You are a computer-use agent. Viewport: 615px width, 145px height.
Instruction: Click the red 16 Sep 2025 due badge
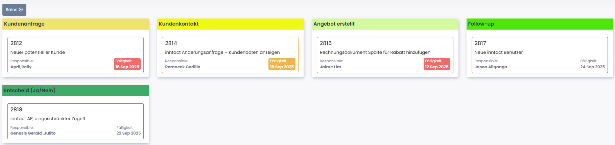[x=127, y=64]
